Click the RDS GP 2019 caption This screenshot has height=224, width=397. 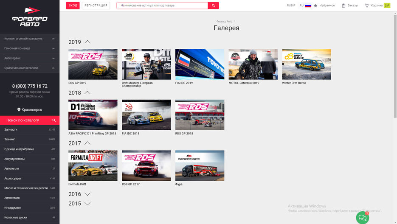(x=77, y=83)
